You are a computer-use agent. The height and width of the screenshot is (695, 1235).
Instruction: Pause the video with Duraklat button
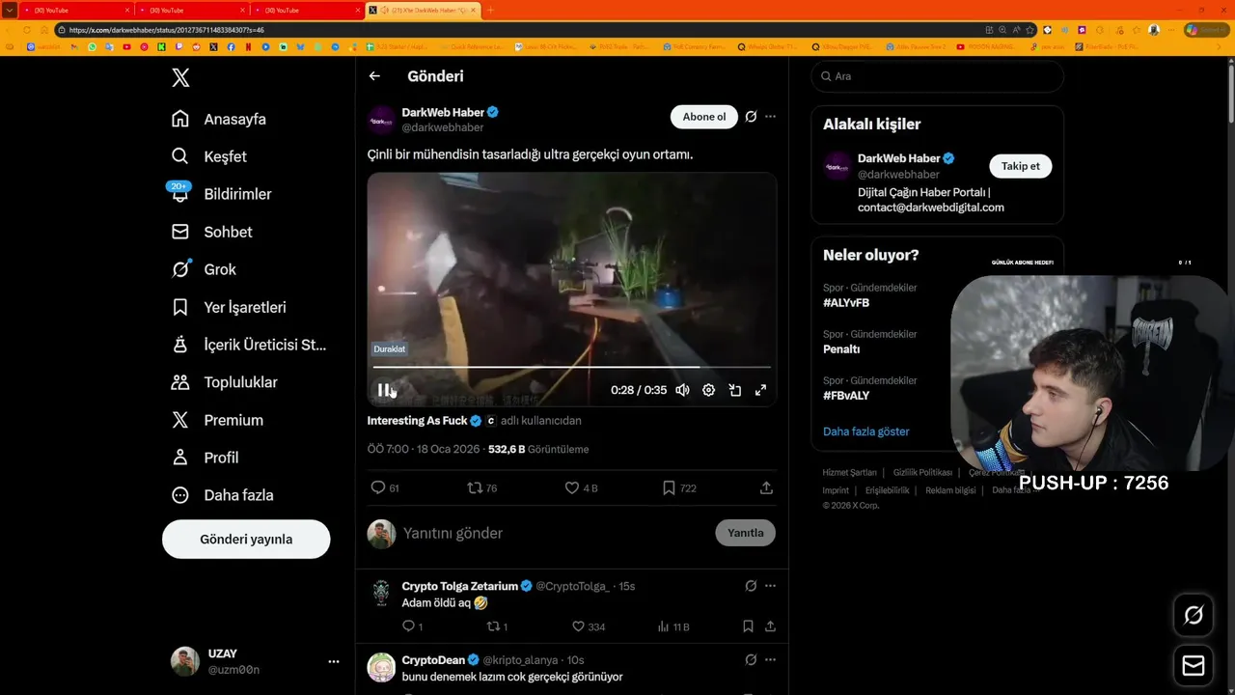384,390
